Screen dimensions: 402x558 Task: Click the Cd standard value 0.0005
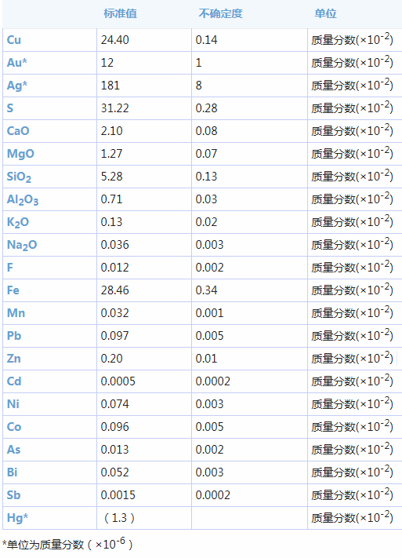(118, 381)
